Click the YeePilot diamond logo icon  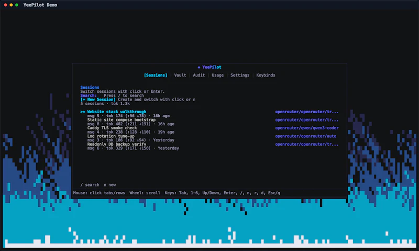click(199, 67)
